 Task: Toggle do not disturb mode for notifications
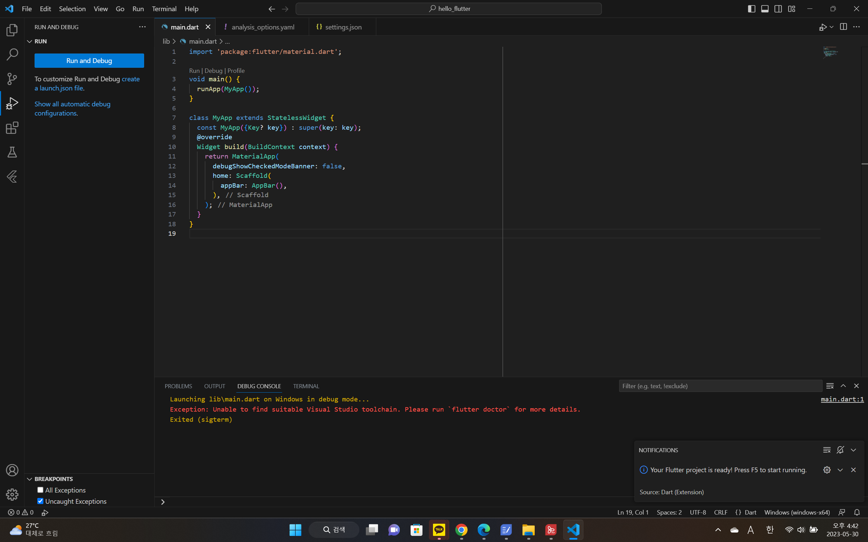tap(840, 450)
